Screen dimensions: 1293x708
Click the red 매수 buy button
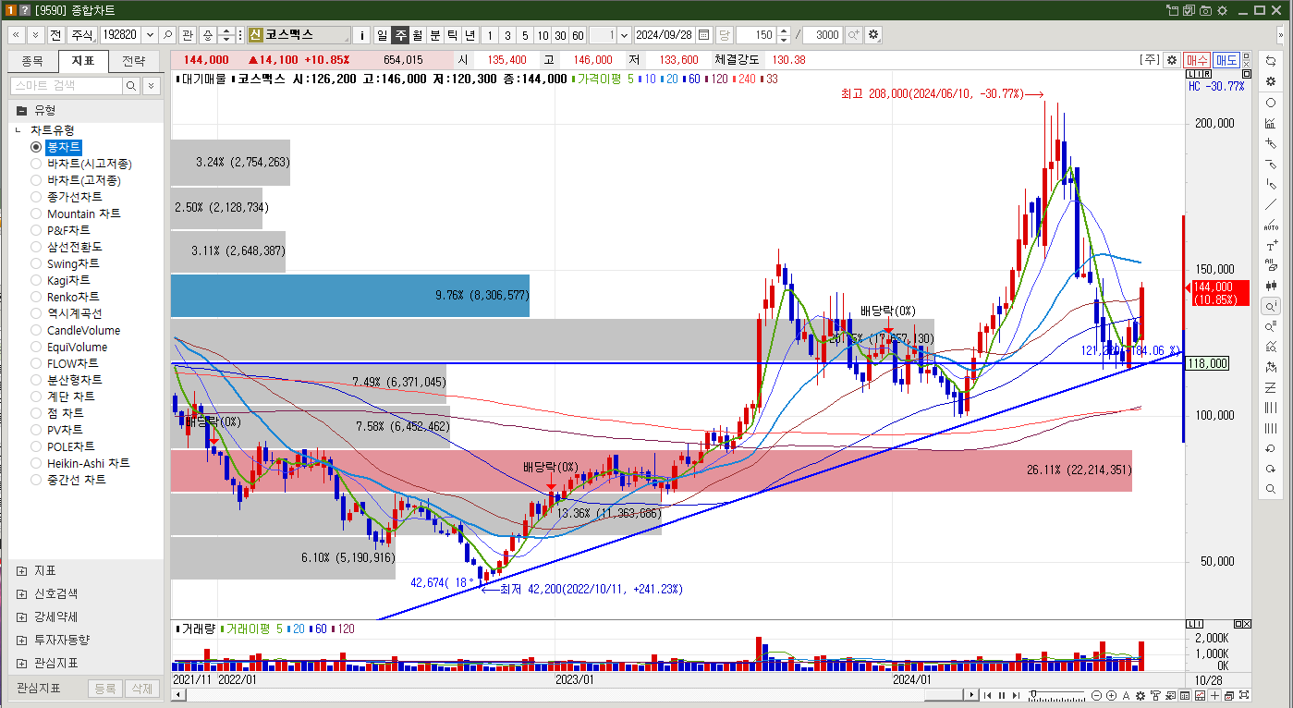tap(1197, 59)
